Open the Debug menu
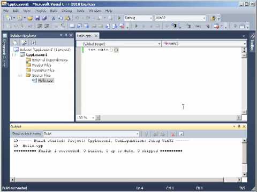The image size is (257, 192). pyautogui.click(x=67, y=11)
